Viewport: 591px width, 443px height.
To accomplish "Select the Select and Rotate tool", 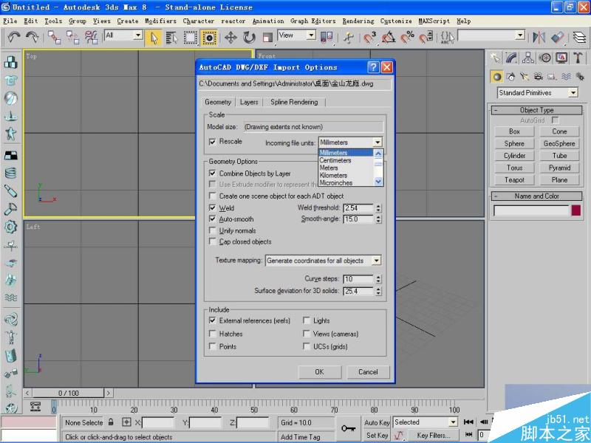I will (x=248, y=37).
